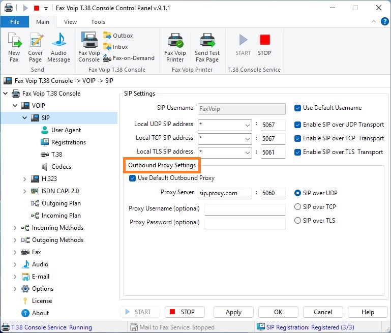Switch to the Main ribbon tab
The image size is (391, 333).
point(43,22)
